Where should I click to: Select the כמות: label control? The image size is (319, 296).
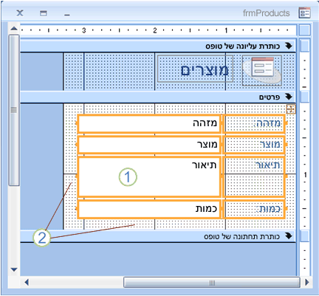253,209
